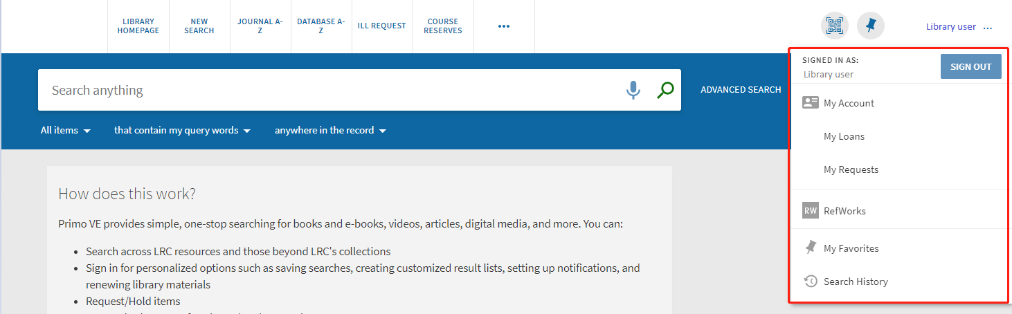Image resolution: width=1012 pixels, height=314 pixels.
Task: Click the My Account card icon
Action: pos(810,103)
